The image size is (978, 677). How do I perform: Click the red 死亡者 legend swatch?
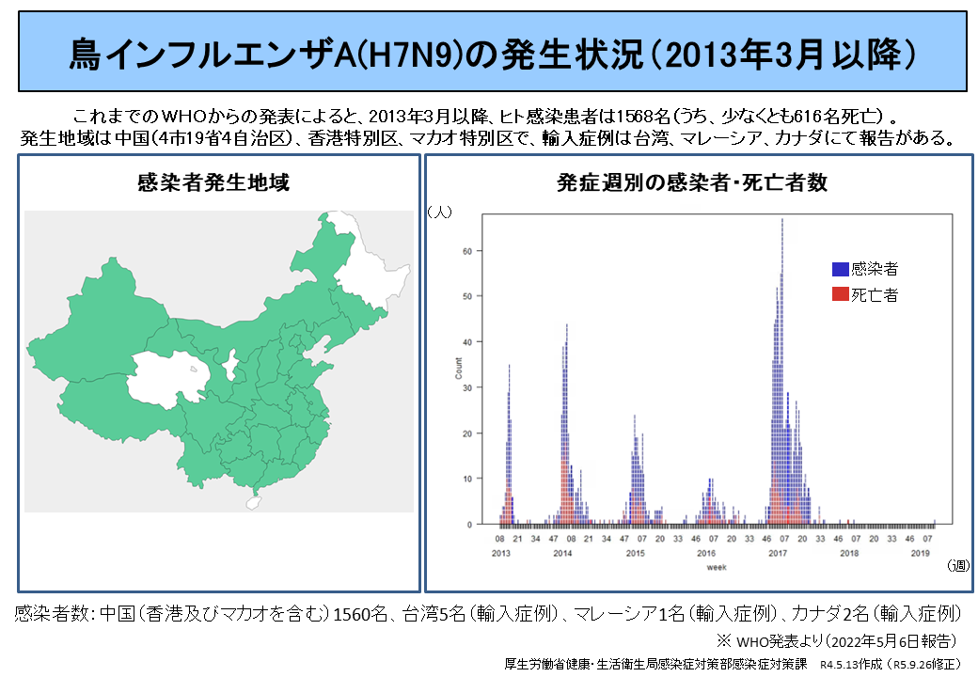[840, 295]
